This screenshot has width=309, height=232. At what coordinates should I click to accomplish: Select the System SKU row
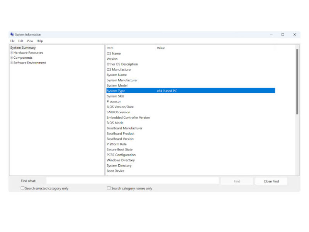[190, 96]
